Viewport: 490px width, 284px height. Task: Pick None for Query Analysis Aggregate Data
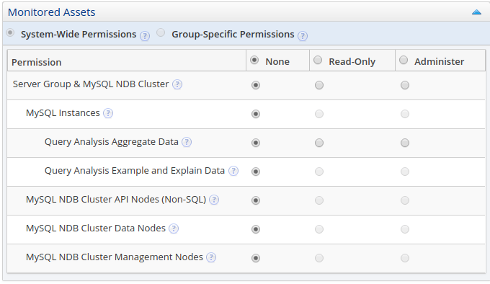coord(256,143)
